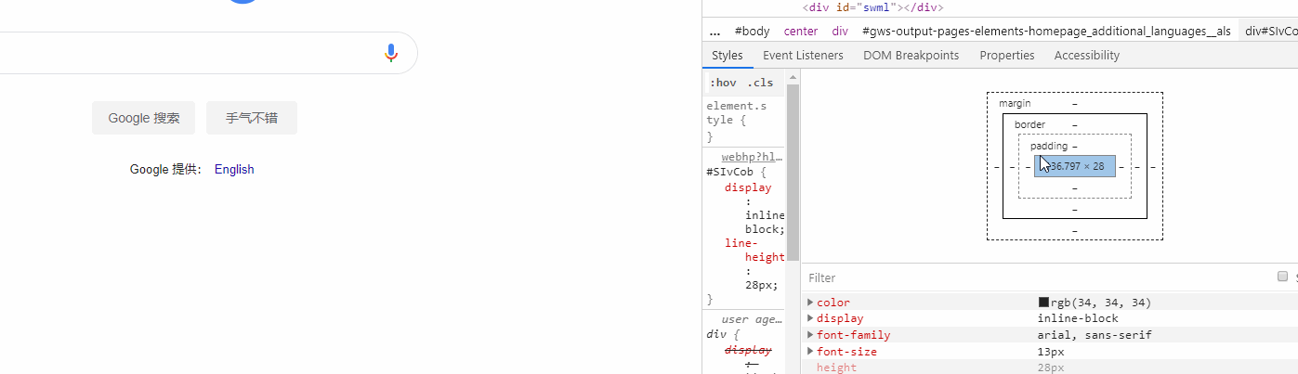The image size is (1298, 374).
Task: Click the Google 搜索 button
Action: [144, 118]
